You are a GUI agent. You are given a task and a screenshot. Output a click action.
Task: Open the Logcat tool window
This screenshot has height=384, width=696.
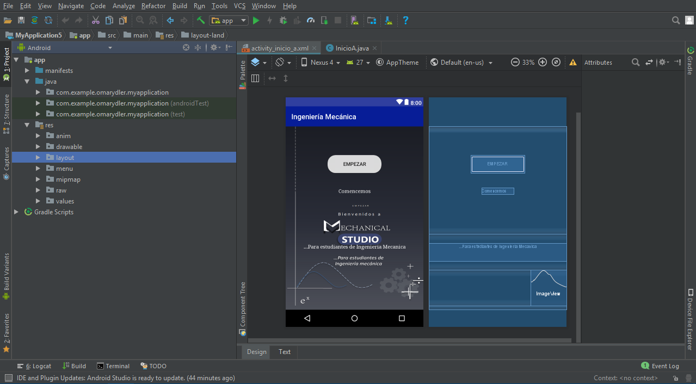coord(34,366)
